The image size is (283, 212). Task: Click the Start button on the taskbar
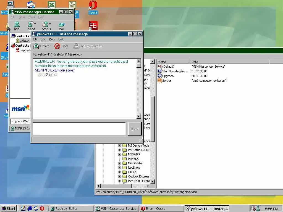point(9,208)
